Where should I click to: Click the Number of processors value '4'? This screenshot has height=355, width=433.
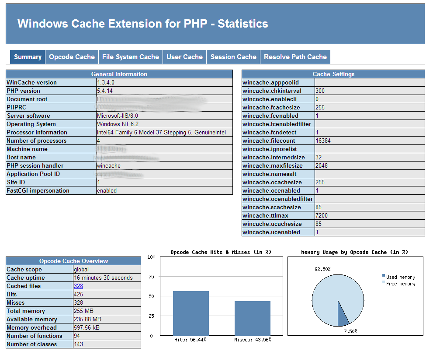98,141
